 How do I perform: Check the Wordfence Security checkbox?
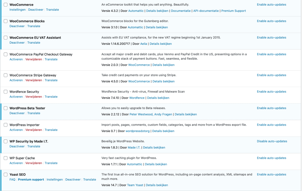coord(6,92)
